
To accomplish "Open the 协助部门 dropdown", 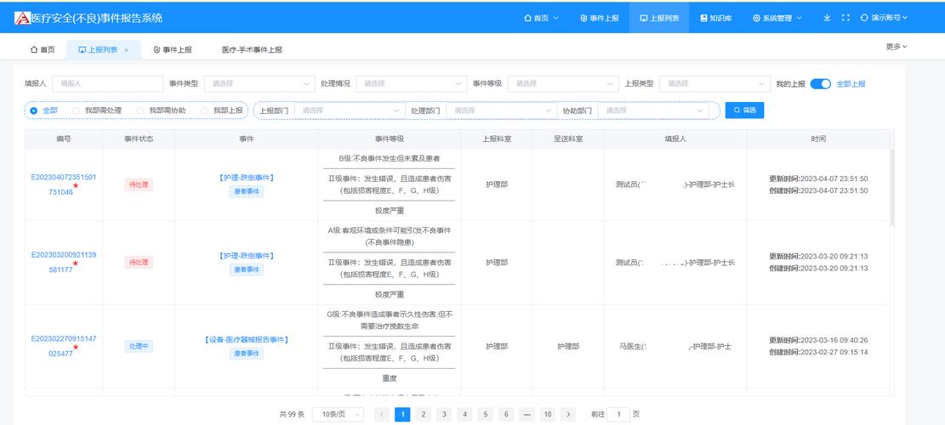I will coord(653,110).
